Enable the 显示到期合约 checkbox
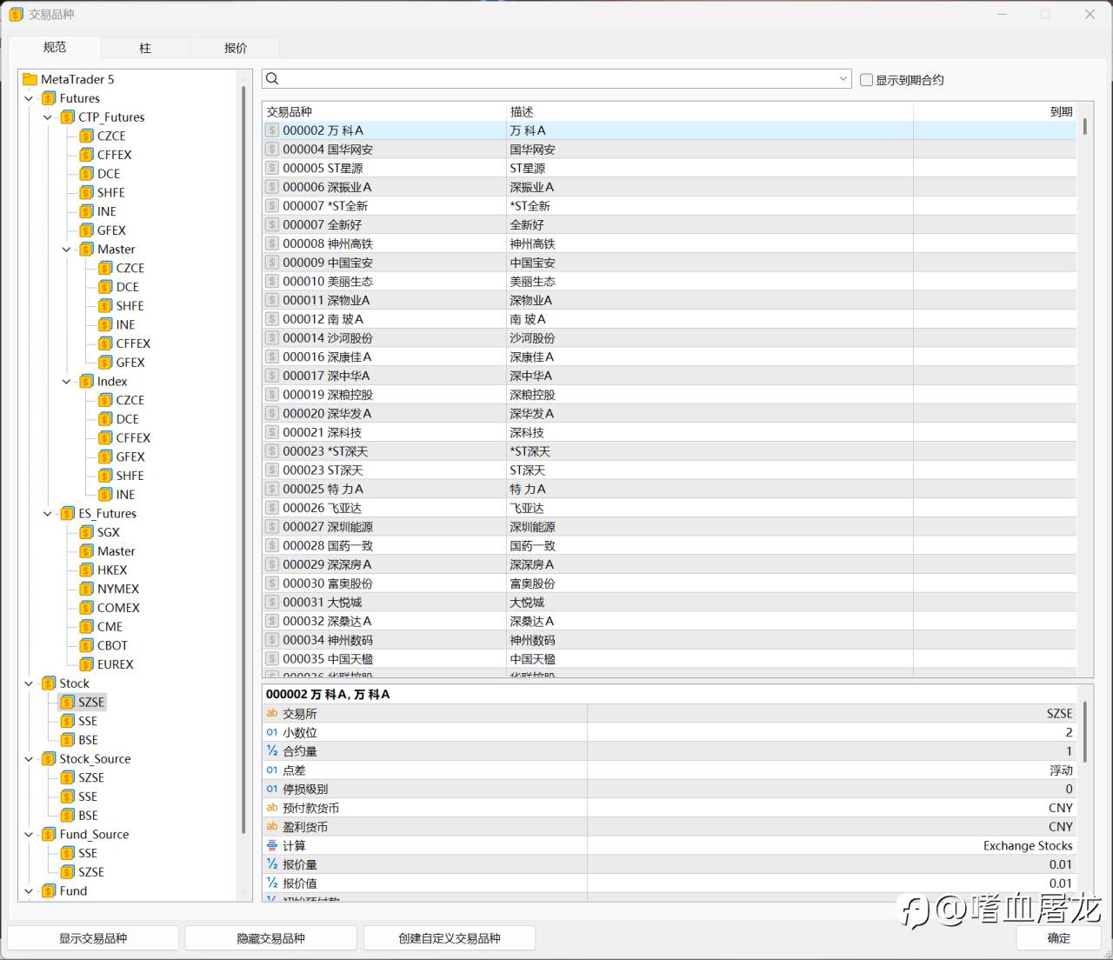 coord(866,80)
